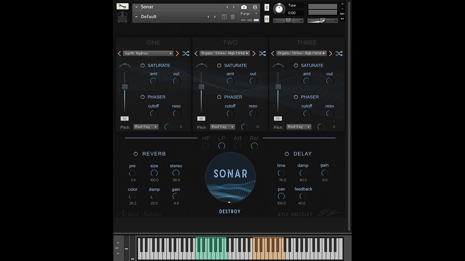Viewport: 465px width, 261px height.
Task: Toggle layer THREE Saturate power
Action: (x=296, y=65)
